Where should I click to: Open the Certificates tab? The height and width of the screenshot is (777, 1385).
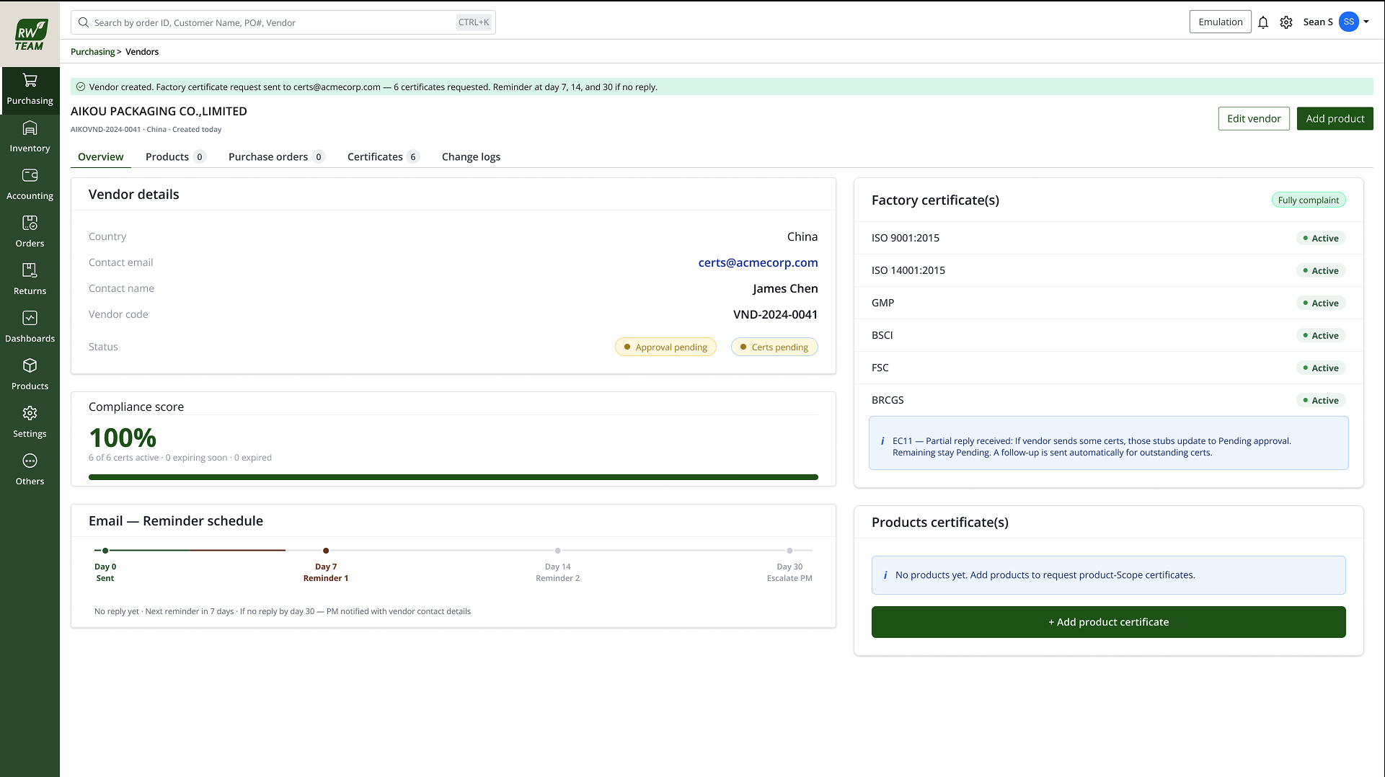383,156
